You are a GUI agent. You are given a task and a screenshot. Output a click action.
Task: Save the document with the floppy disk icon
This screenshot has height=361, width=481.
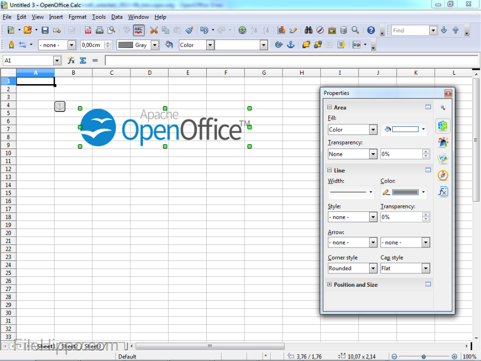(x=45, y=30)
